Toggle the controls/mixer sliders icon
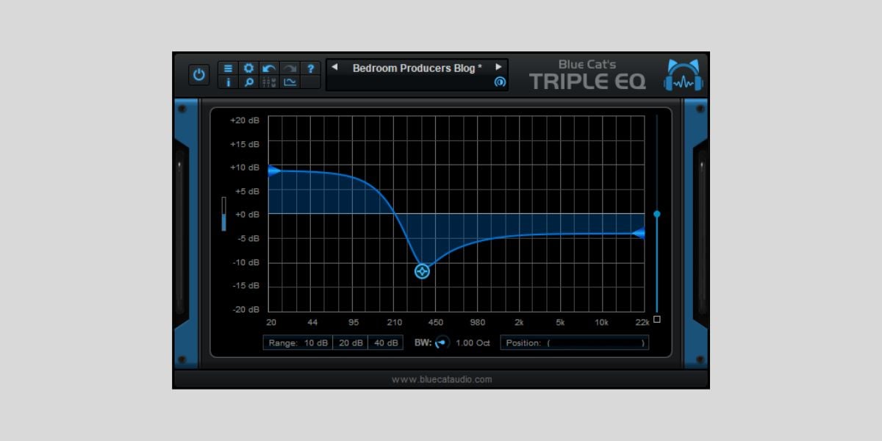The width and height of the screenshot is (882, 441). pyautogui.click(x=269, y=82)
